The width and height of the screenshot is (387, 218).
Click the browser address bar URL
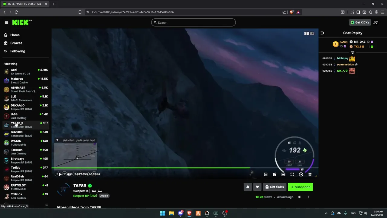pos(133,12)
